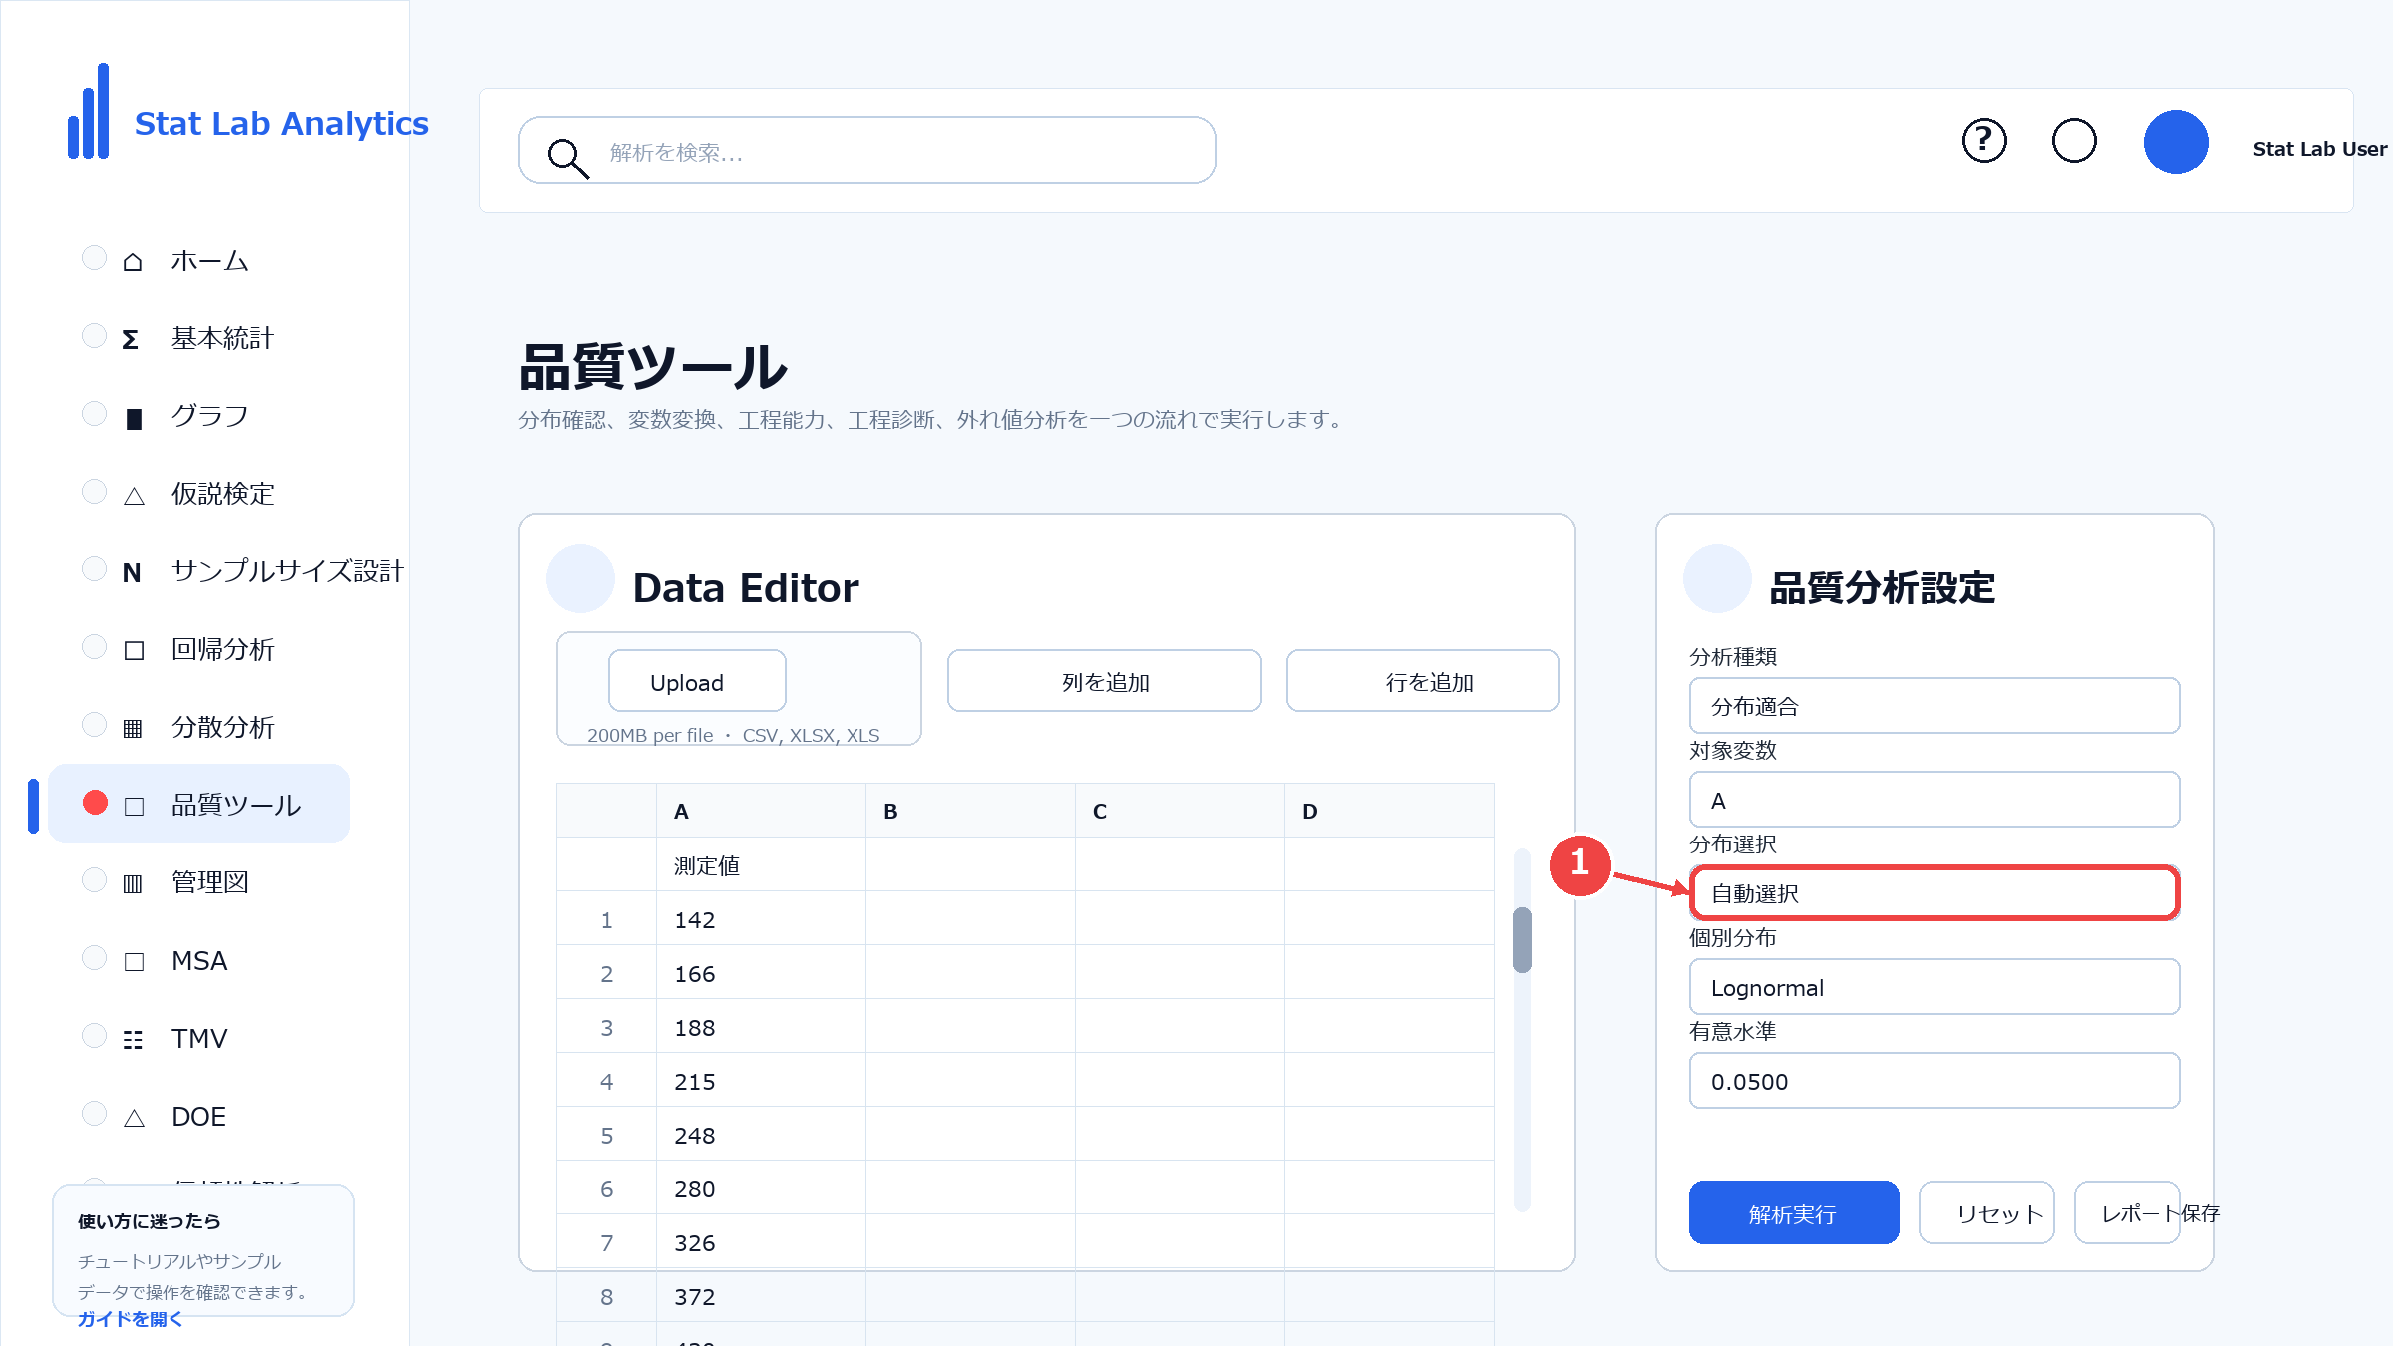The image size is (2393, 1346).
Task: Click the column icon for 管理図
Action: pyautogui.click(x=133, y=884)
